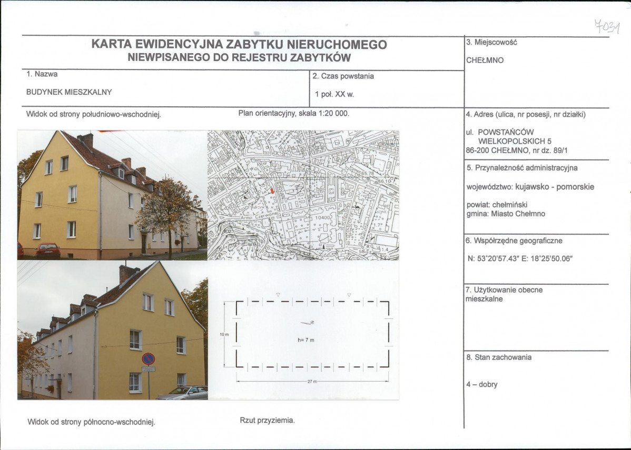Click the coordinates N: 53°20'57.43" E: 18°25'50.06"

point(520,258)
